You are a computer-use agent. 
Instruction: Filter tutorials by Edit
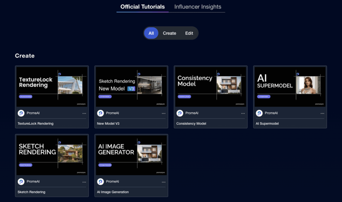pos(189,33)
